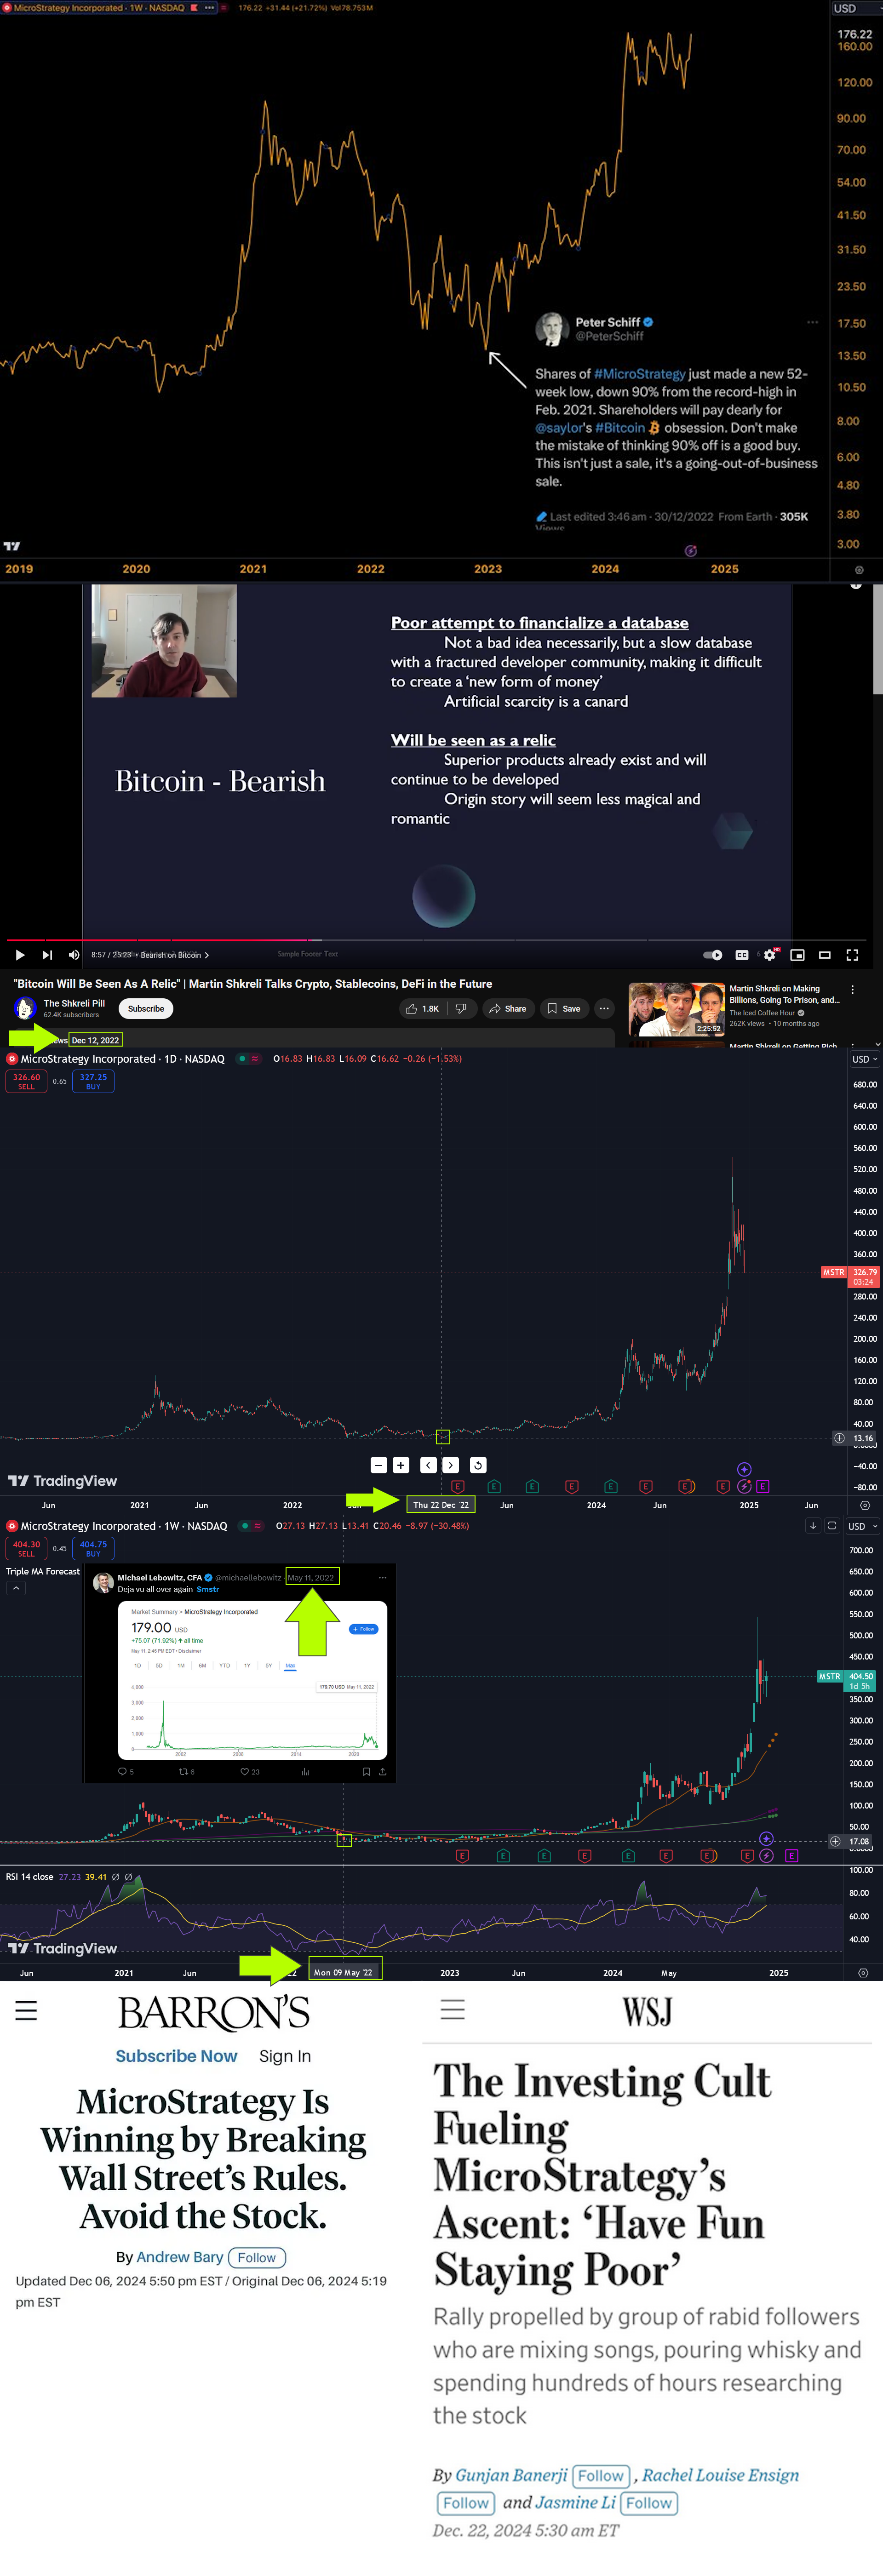Like the video with 1.8K likes
Image resolution: width=883 pixels, height=2576 pixels.
pos(422,1008)
